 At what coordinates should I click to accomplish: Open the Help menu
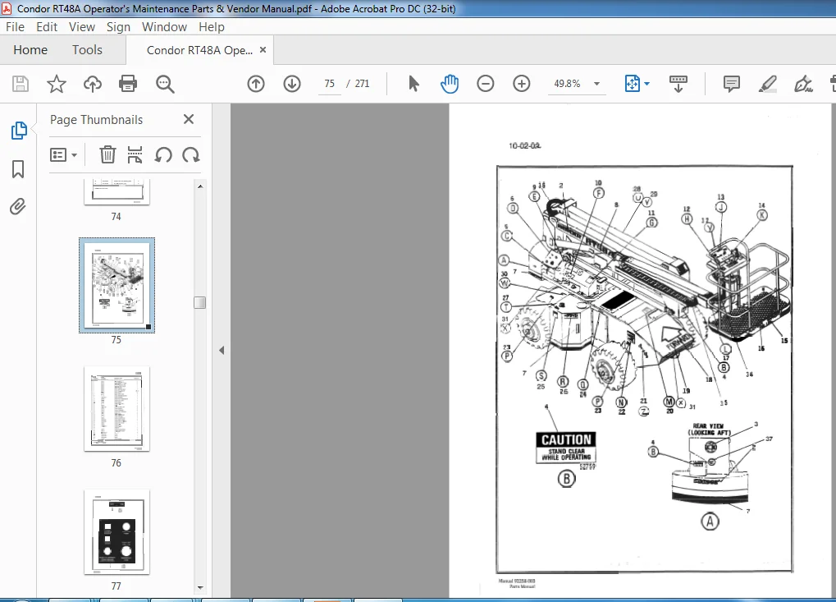click(x=212, y=26)
